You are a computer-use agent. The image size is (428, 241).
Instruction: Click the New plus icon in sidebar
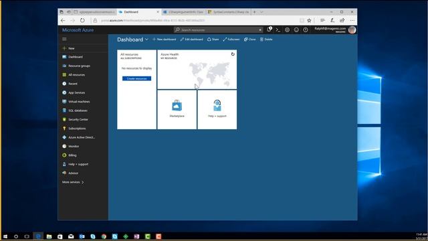[64, 48]
